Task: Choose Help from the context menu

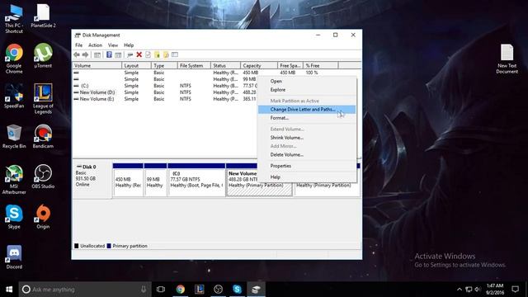Action: (x=306, y=177)
